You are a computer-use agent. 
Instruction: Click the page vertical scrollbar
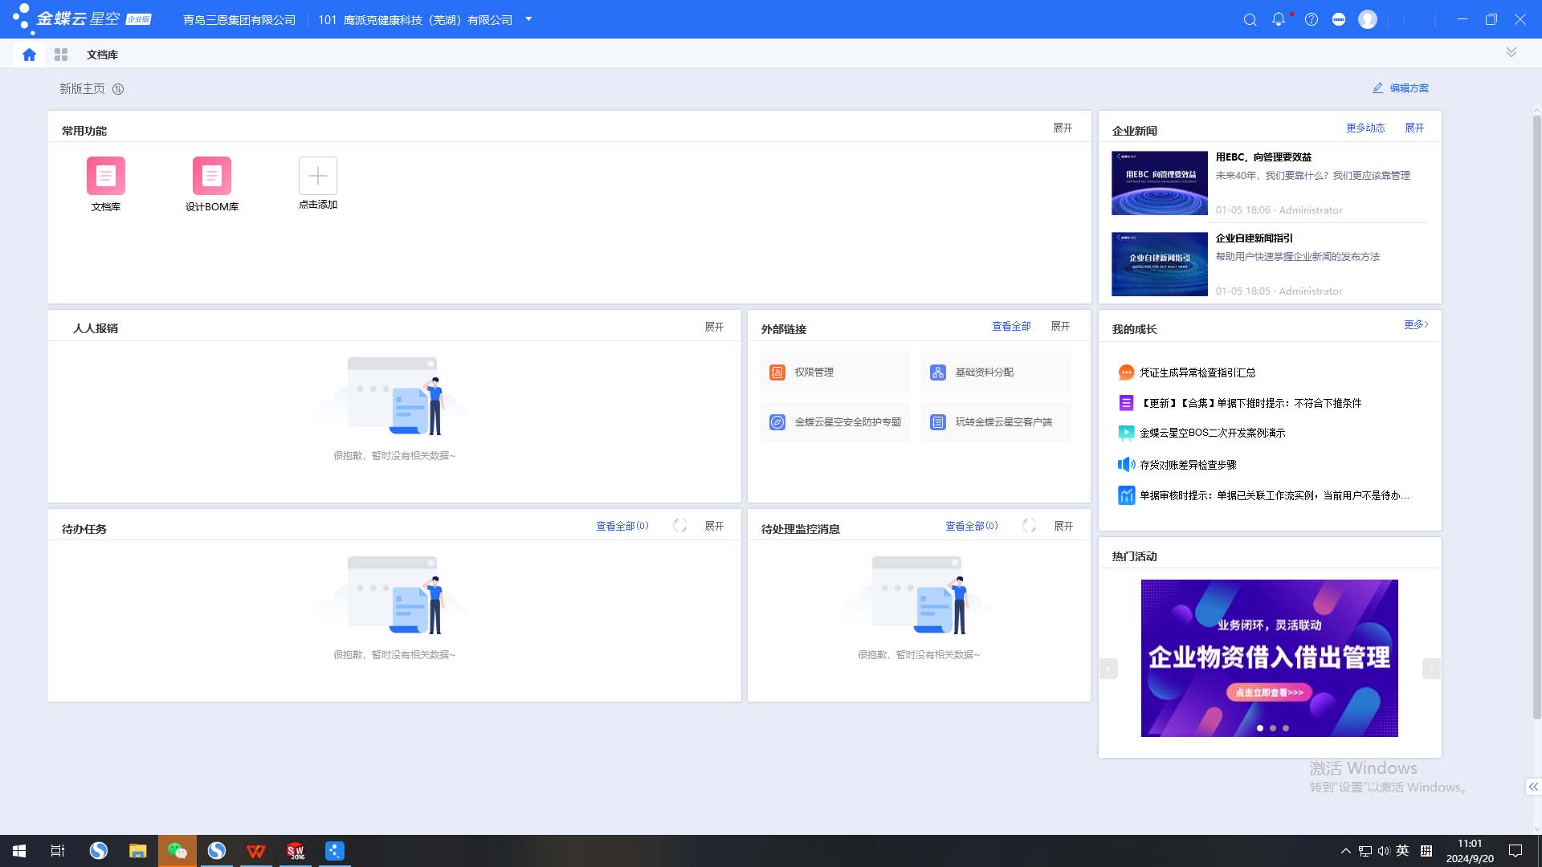[x=1536, y=417]
